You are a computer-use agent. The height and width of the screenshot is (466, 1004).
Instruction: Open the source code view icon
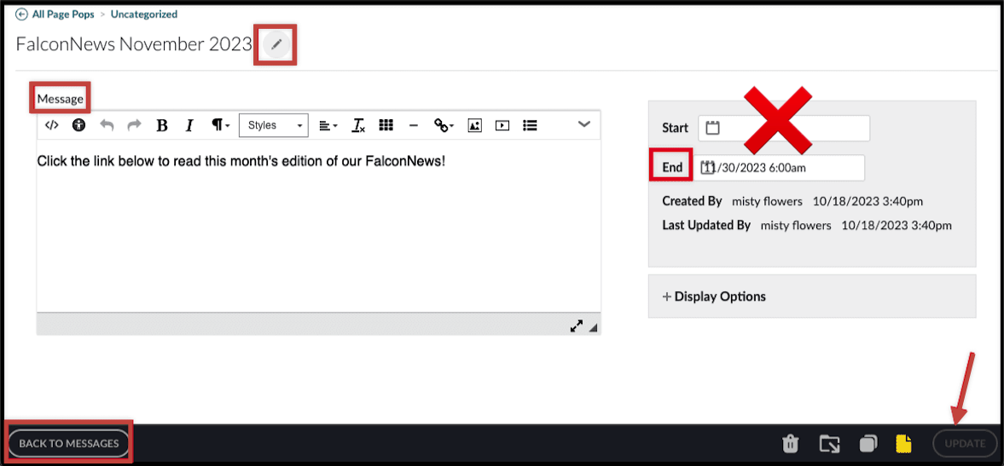[52, 125]
